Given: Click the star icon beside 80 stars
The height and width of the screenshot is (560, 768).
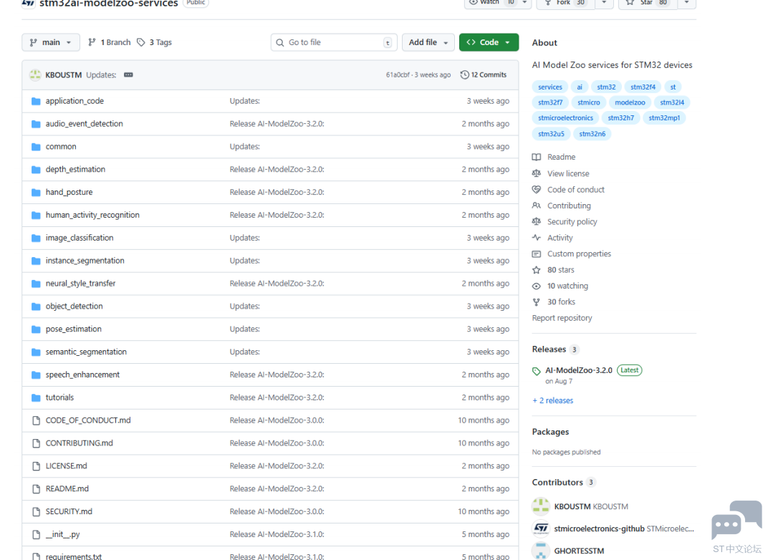Looking at the screenshot, I should tap(537, 270).
